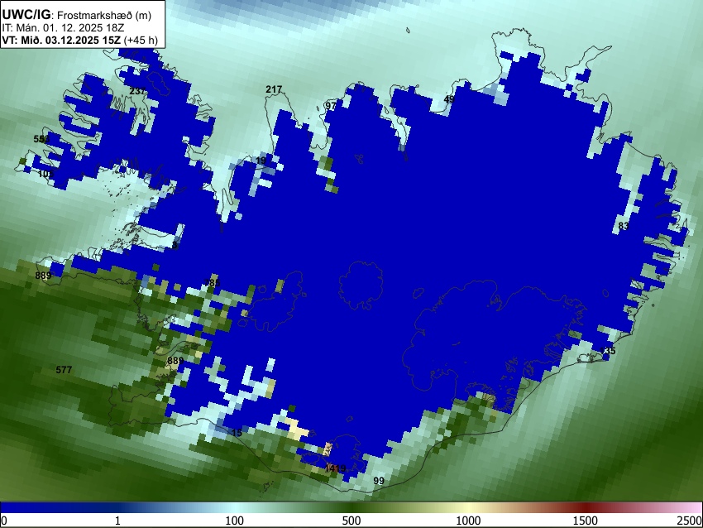Screen dimensions: 703x528
Task: Pick the dark green color scale segment above 500
Action: coord(351,507)
